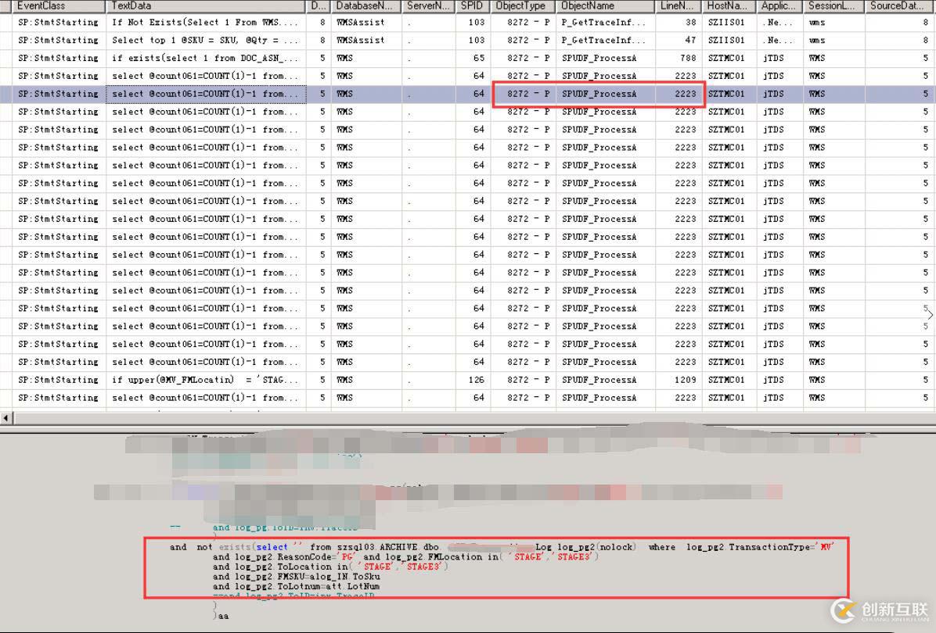Click the grid's horizontal scrollbar track
Screen dimensions: 936x633
(x=474, y=418)
